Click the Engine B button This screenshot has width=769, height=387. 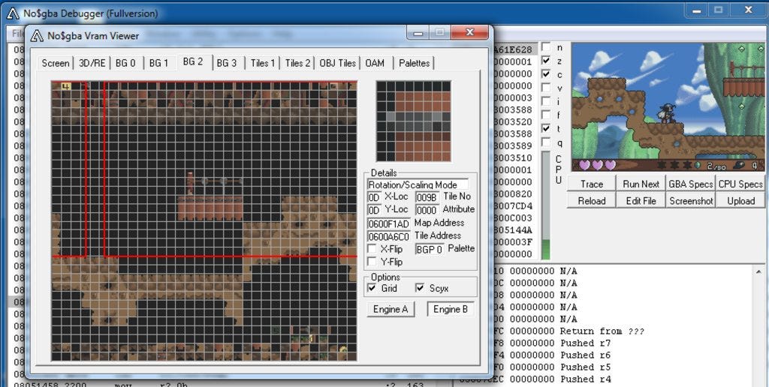(451, 309)
